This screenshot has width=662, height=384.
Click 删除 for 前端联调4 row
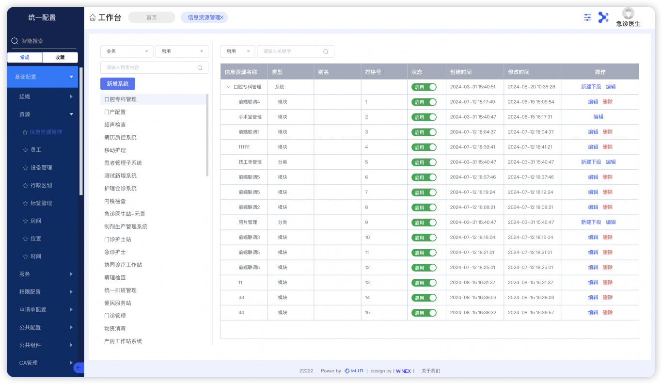[x=608, y=102]
